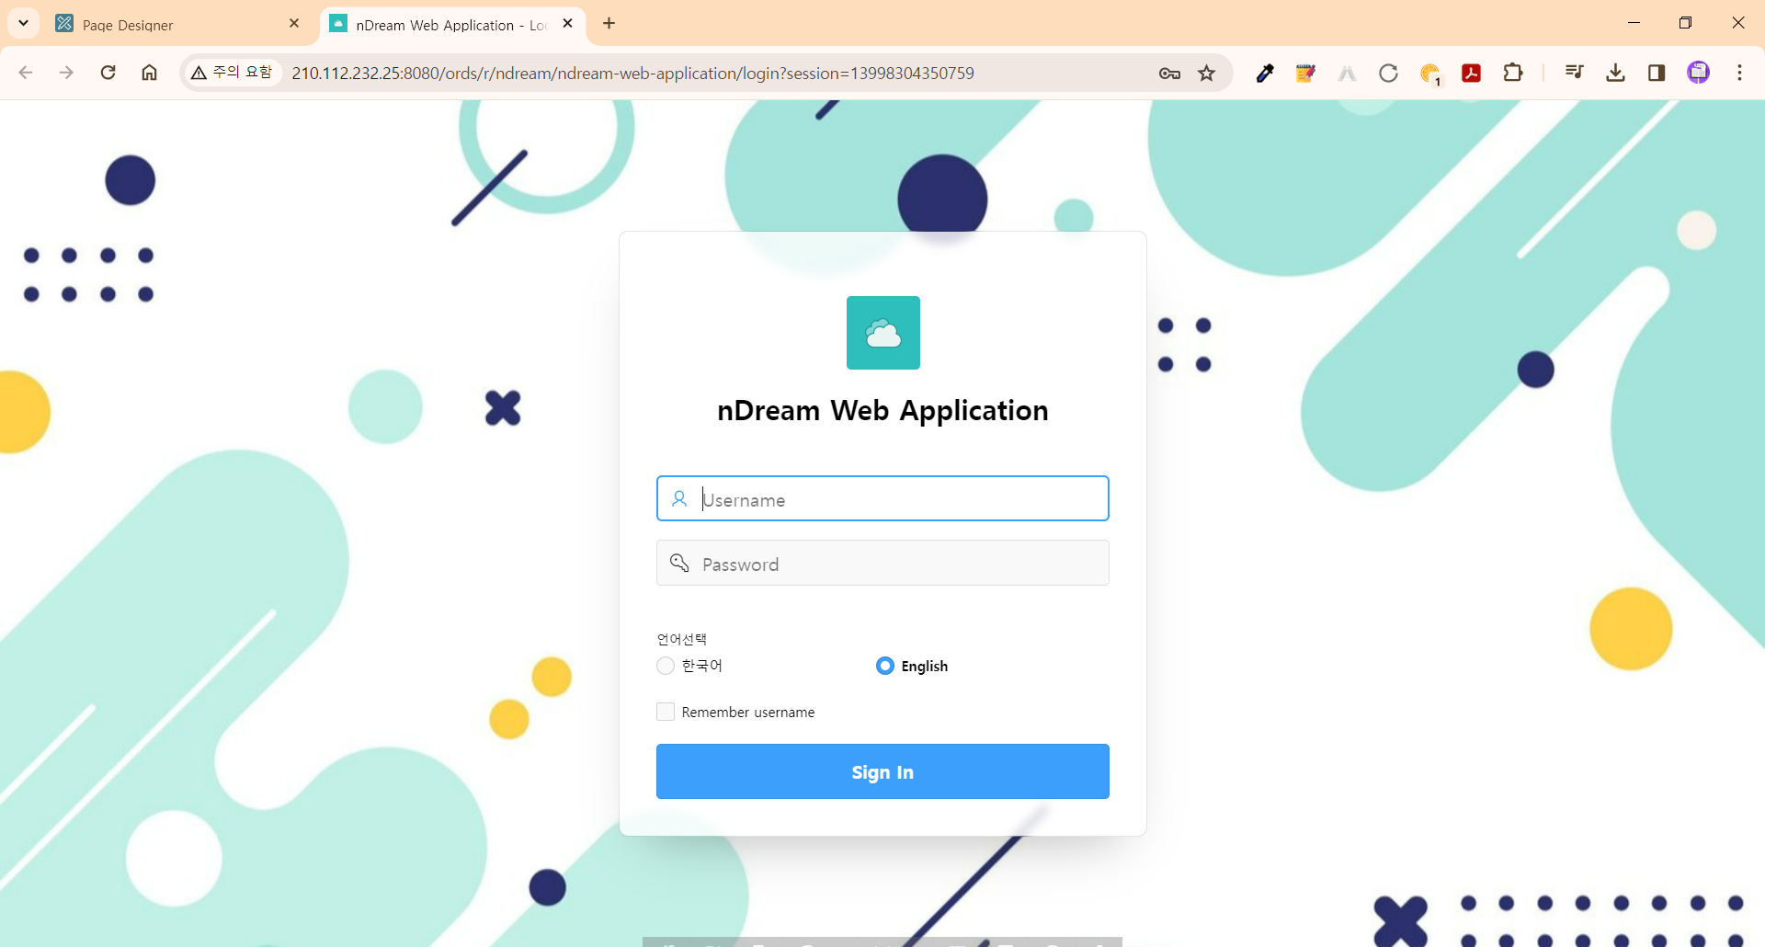Minimize the browser window
Viewport: 1765px width, 947px height.
pyautogui.click(x=1634, y=23)
